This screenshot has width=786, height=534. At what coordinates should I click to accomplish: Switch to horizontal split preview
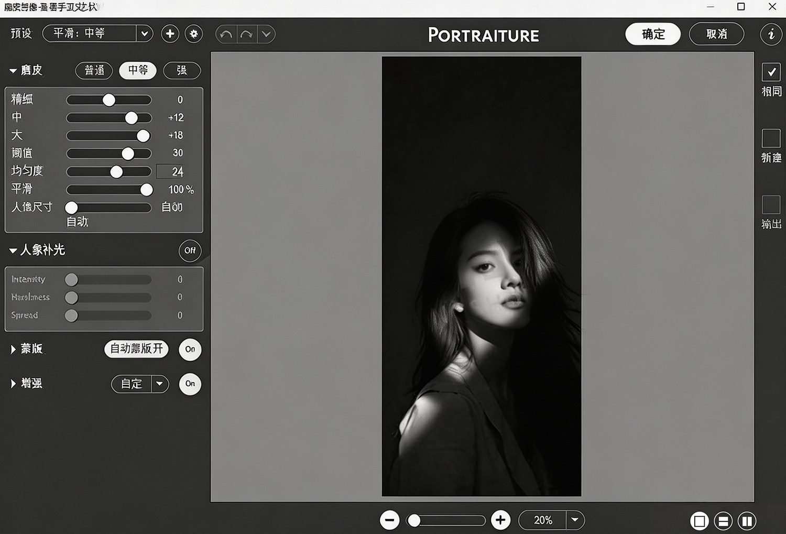723,521
